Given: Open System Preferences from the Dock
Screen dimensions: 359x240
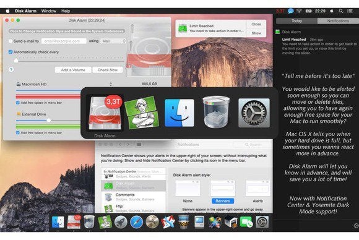Looking at the screenshot, I should [x=262, y=222].
